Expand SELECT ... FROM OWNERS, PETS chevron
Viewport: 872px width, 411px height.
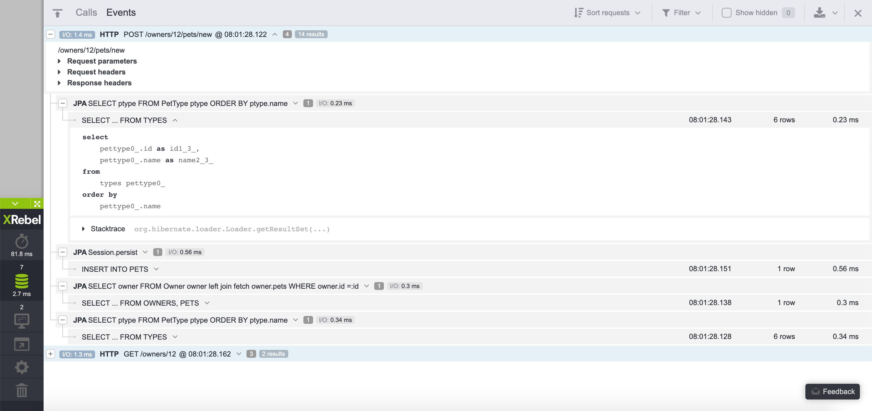pos(207,303)
